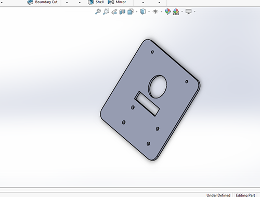Open the View Orientation cube icon

[131, 11]
